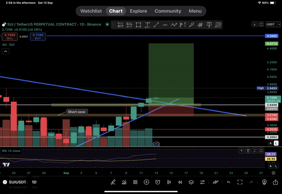Open the USDT currency dropdown
The height and width of the screenshot is (194, 282).
pyautogui.click(x=273, y=24)
